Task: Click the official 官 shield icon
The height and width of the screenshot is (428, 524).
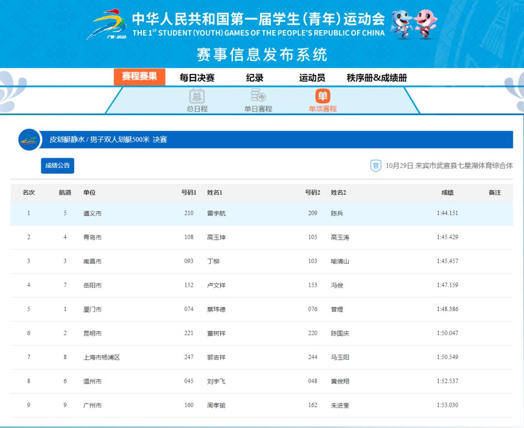Action: click(376, 165)
